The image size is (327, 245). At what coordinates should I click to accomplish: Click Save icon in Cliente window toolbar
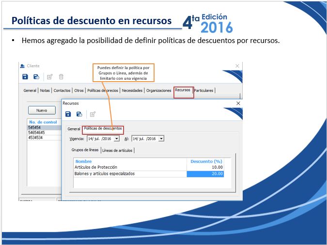click(25, 77)
